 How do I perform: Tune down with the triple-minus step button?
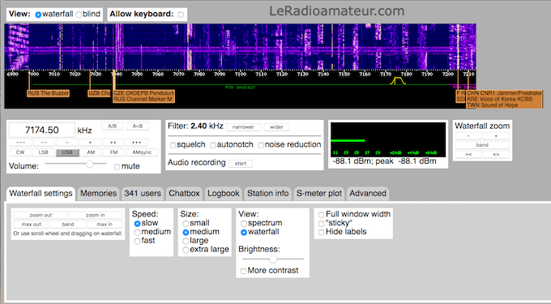point(21,143)
